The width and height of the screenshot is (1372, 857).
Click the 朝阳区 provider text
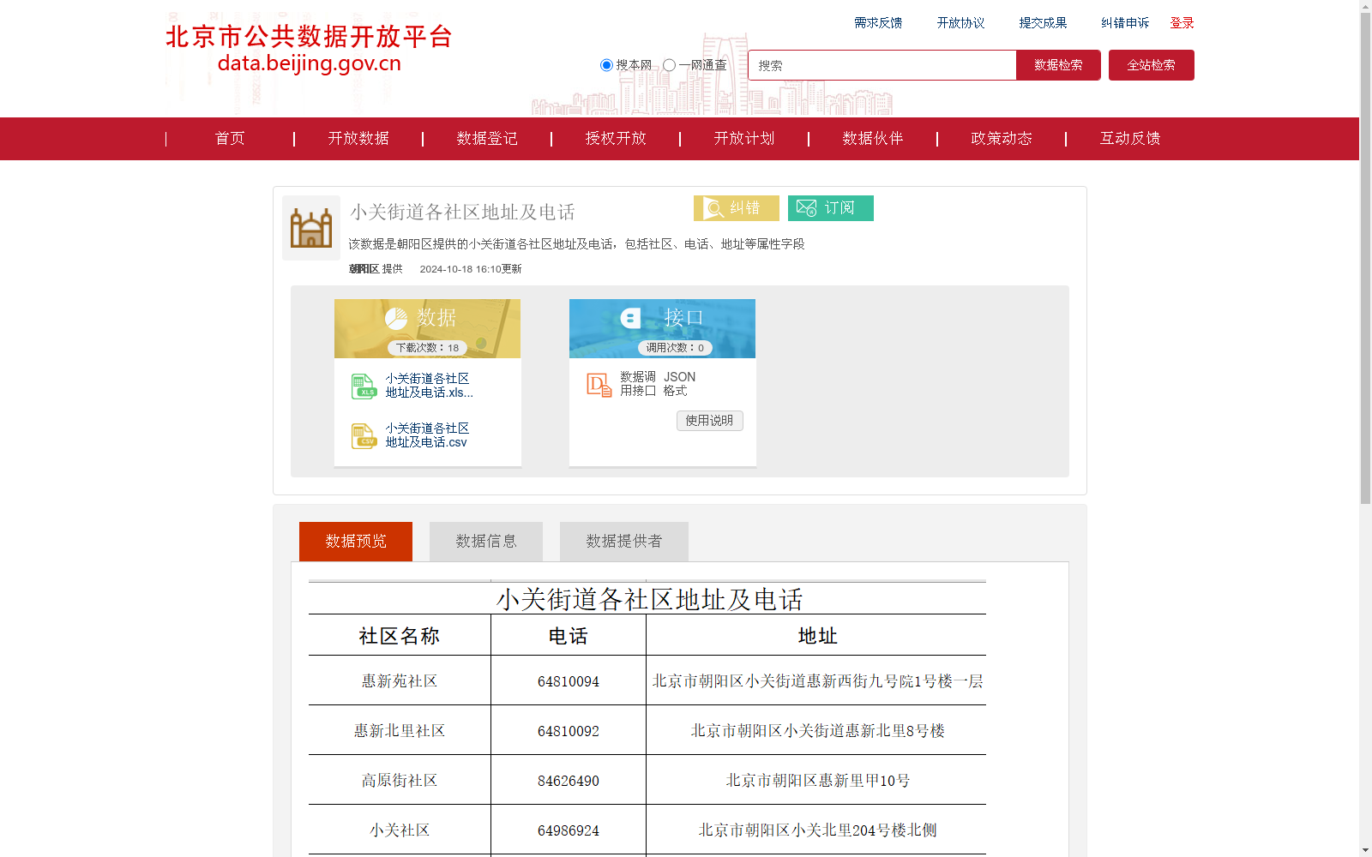pyautogui.click(x=364, y=269)
